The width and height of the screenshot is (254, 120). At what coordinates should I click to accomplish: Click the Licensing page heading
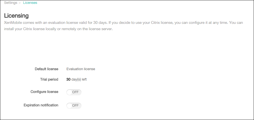(x=16, y=15)
